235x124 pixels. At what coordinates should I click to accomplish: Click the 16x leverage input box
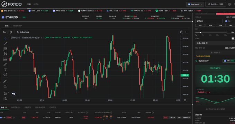231,32
